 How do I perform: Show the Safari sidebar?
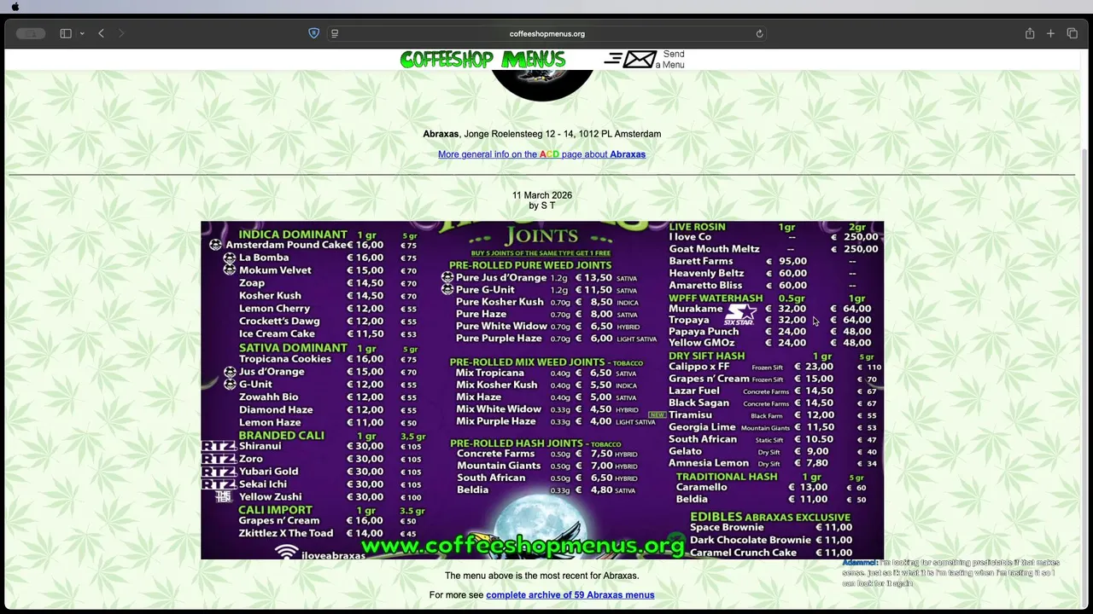(x=66, y=33)
